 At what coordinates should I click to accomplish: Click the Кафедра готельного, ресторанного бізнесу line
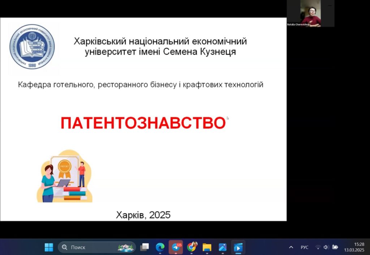click(141, 85)
